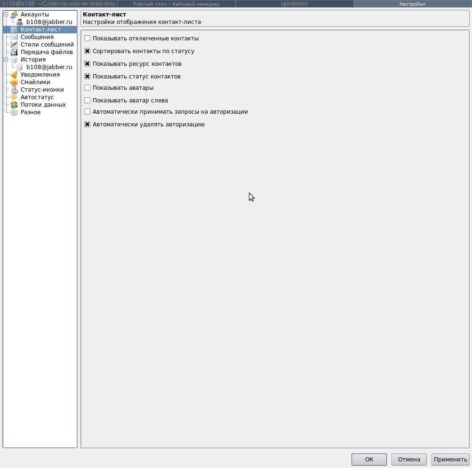Viewport: 472px width, 468px height.
Task: Select the bell icon for Уведомления
Action: point(14,75)
